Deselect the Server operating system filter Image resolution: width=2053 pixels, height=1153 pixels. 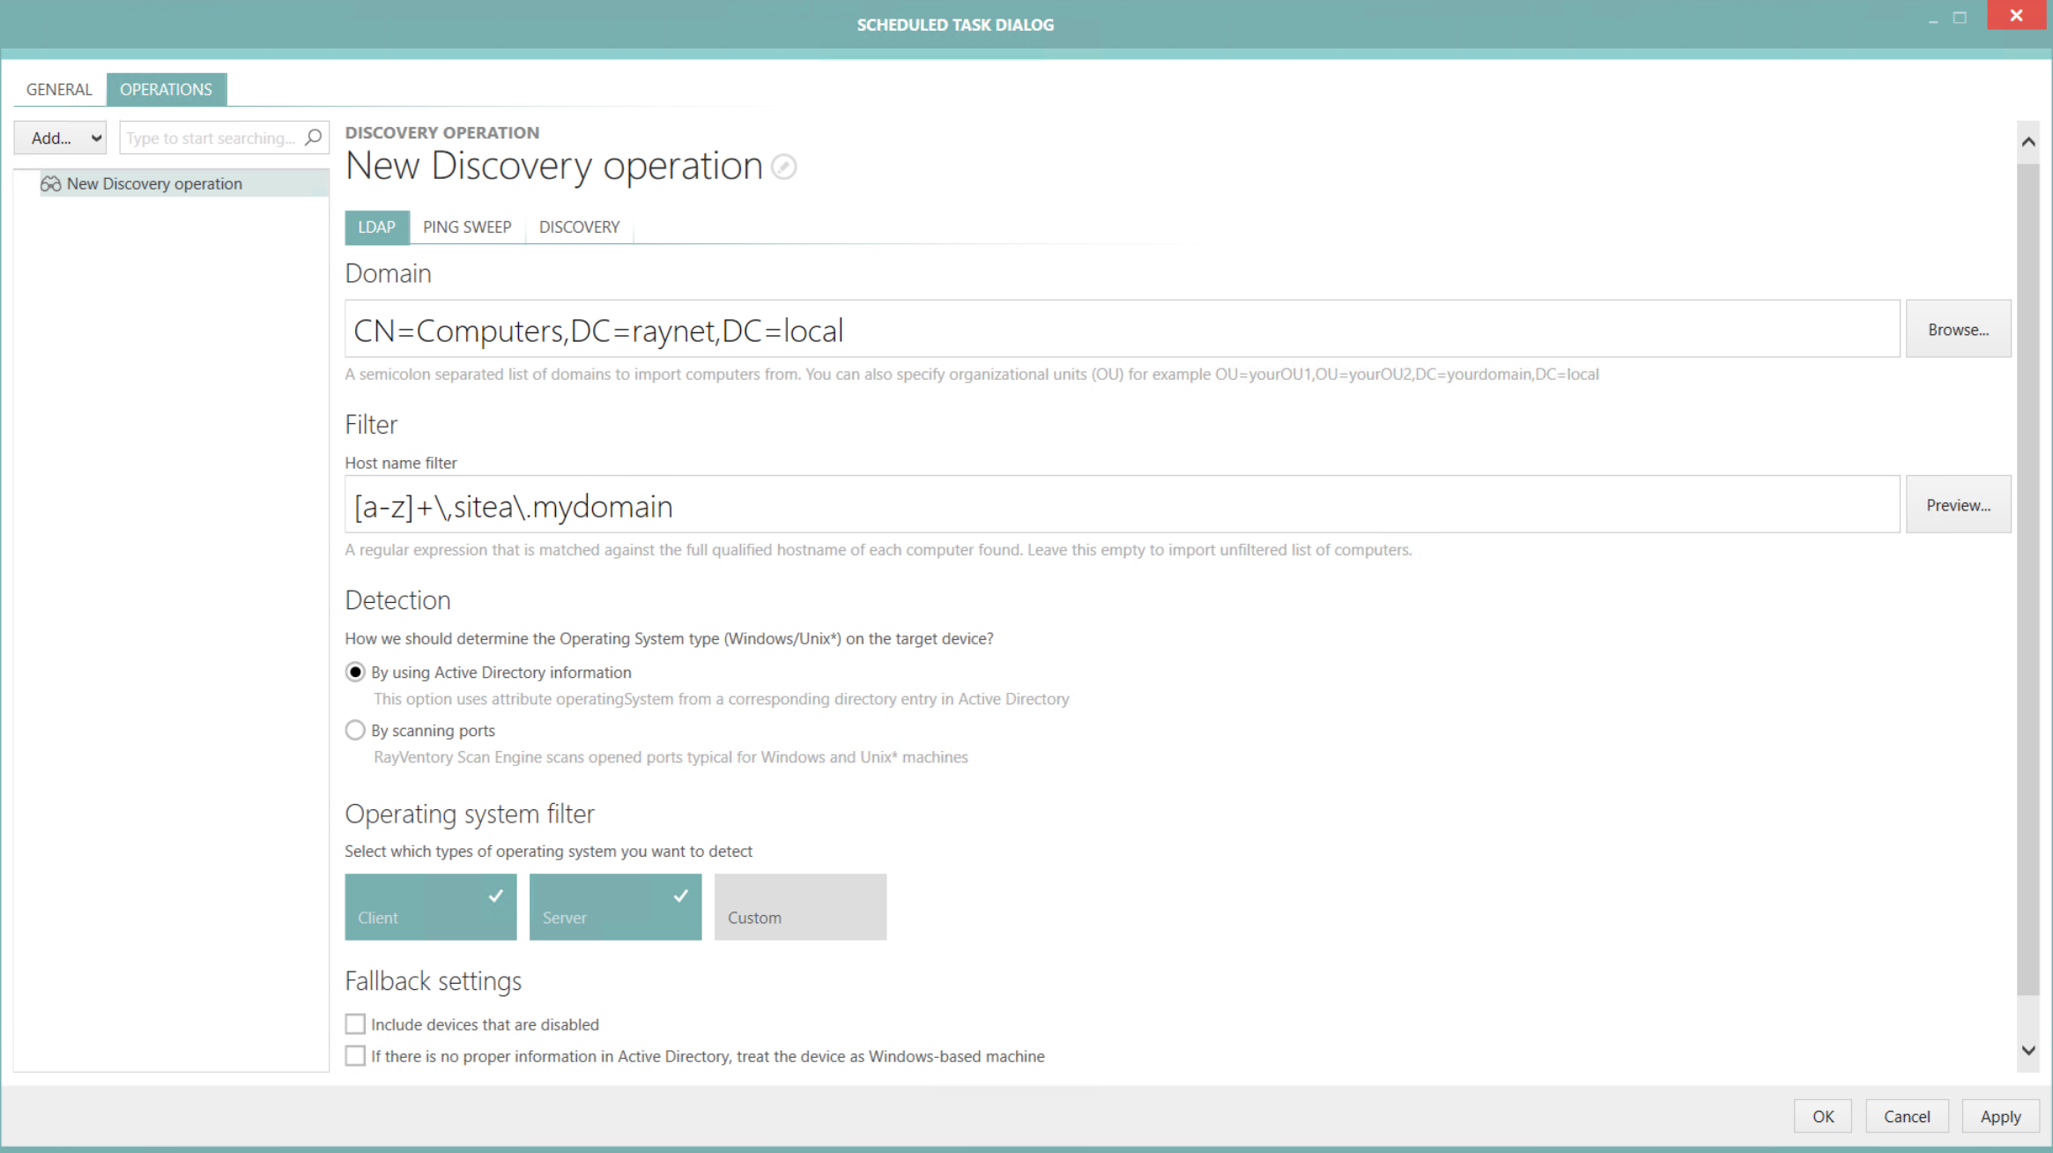pos(615,907)
